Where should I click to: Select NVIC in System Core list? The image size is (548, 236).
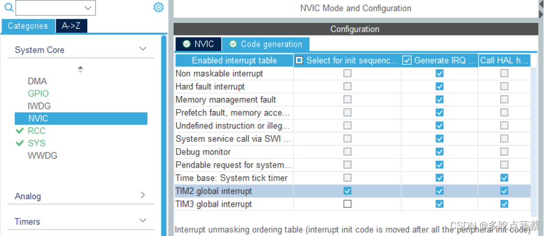coord(81,119)
